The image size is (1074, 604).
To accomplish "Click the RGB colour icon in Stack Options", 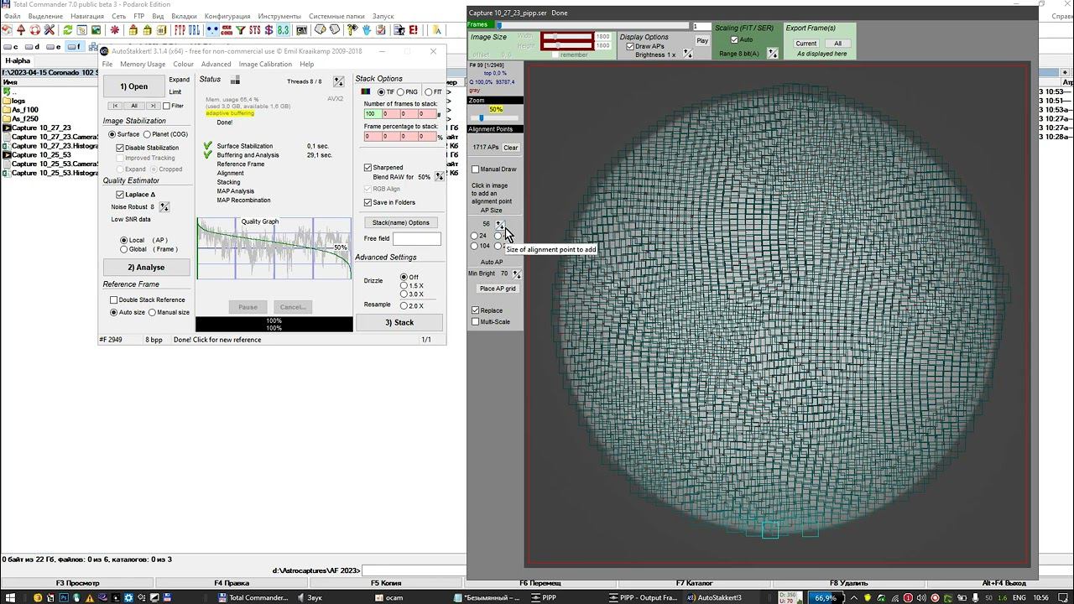I will pos(366,91).
